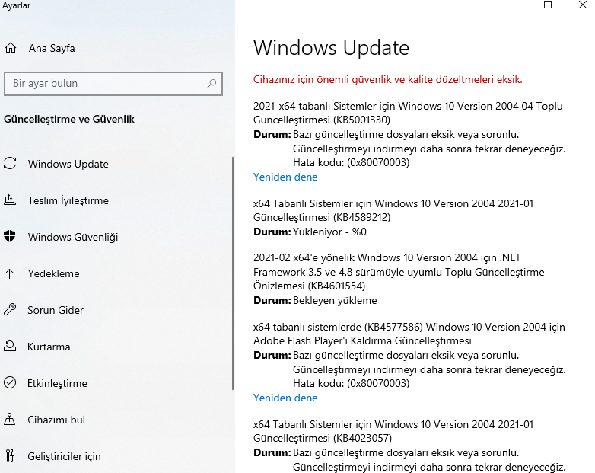The width and height of the screenshot is (595, 473).
Task: Click the search magnifier icon in settings box
Action: (212, 83)
